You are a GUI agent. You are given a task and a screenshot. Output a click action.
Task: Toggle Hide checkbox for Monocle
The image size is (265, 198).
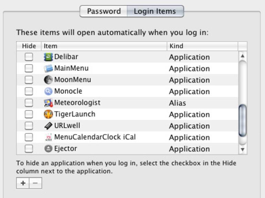point(29,91)
